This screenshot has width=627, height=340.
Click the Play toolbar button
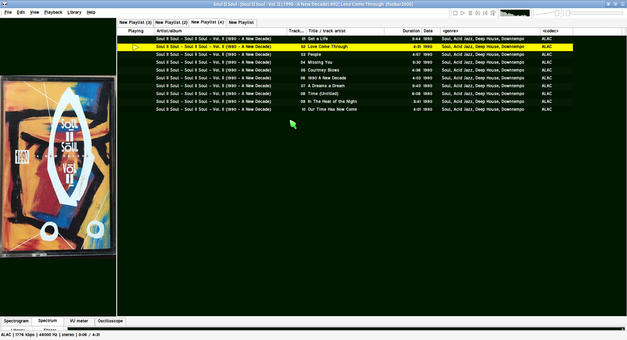point(462,13)
